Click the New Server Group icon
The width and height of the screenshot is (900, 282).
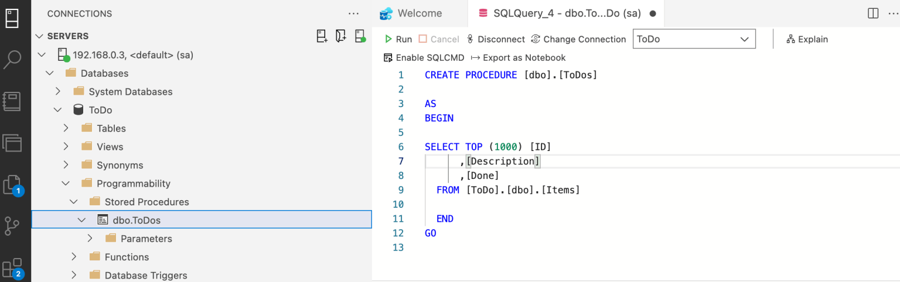pos(341,36)
